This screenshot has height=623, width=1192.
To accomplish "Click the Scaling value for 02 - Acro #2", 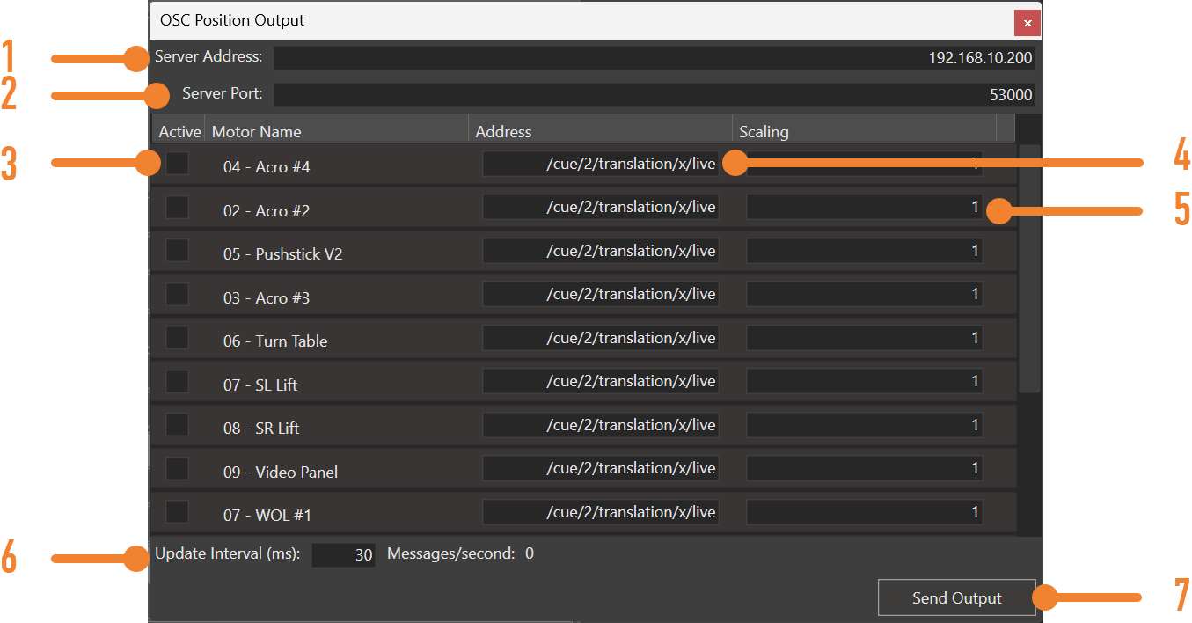I will pyautogui.click(x=864, y=206).
